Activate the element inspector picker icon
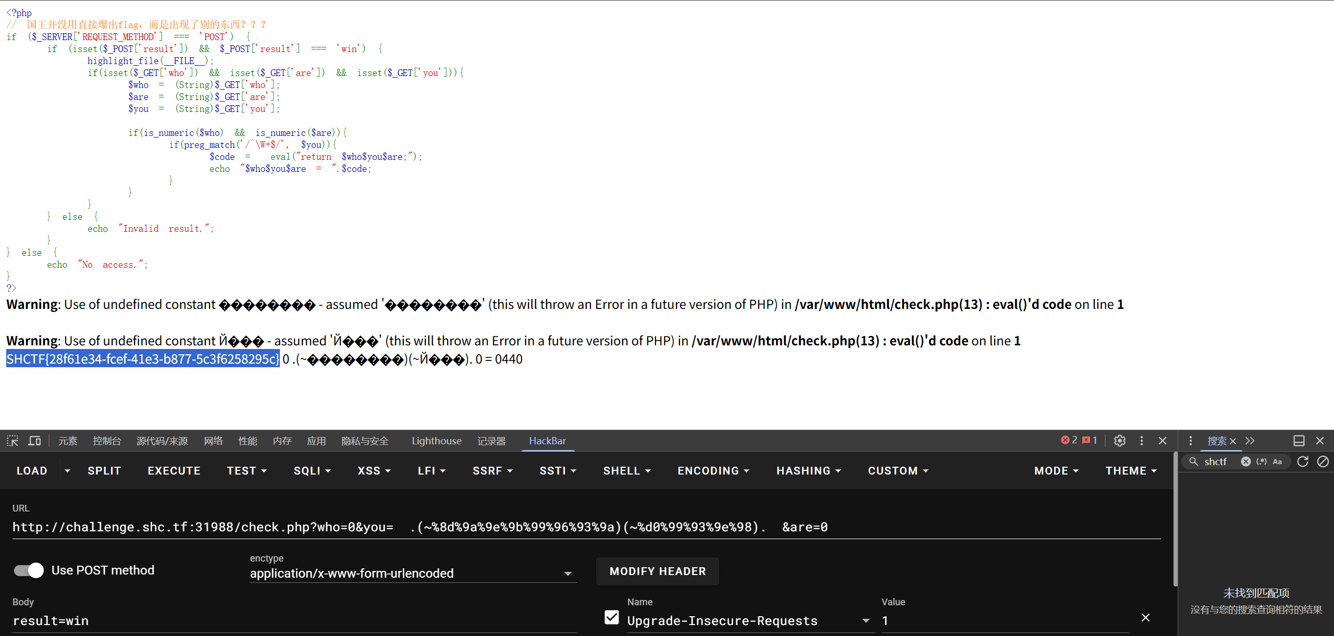 pos(13,441)
